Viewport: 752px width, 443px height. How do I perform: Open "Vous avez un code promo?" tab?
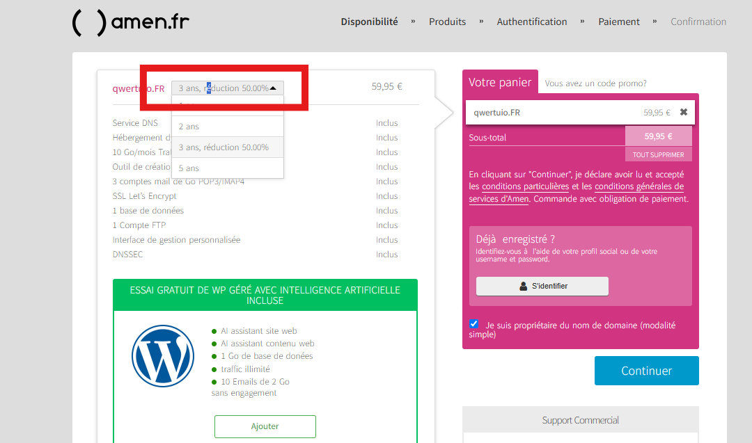(x=595, y=83)
